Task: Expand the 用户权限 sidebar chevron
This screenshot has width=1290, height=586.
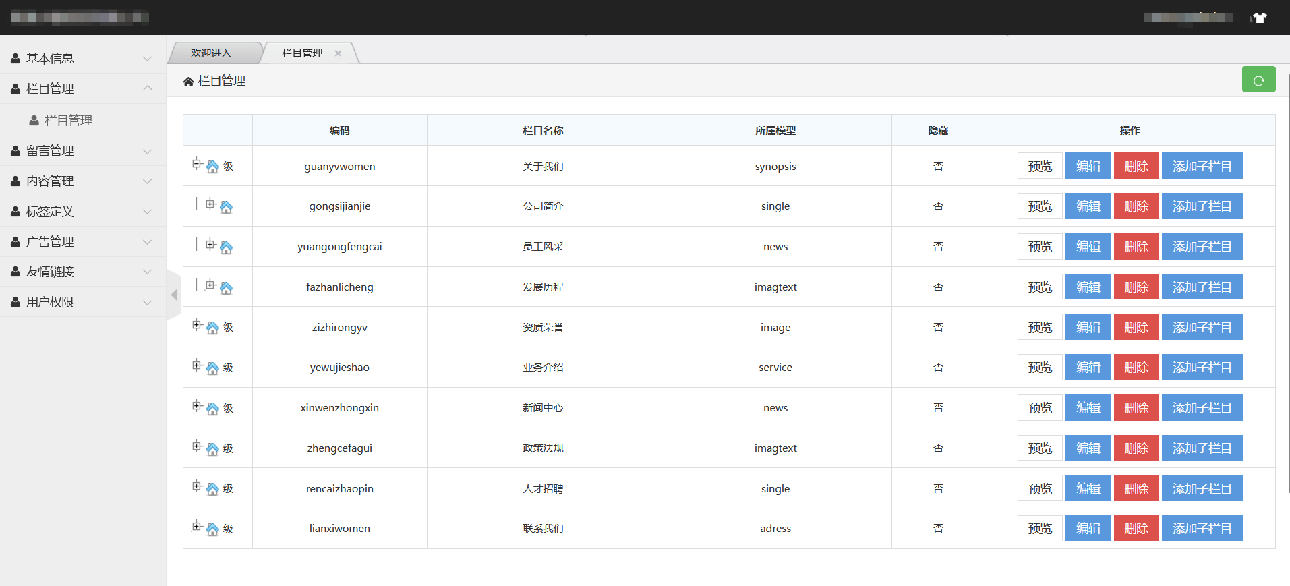Action: tap(147, 303)
